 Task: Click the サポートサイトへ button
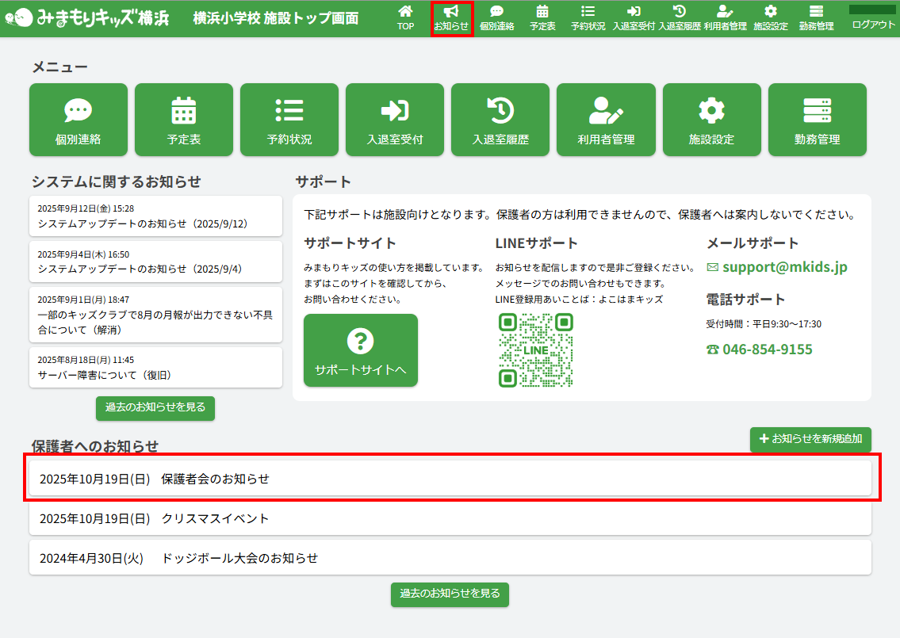coord(360,350)
